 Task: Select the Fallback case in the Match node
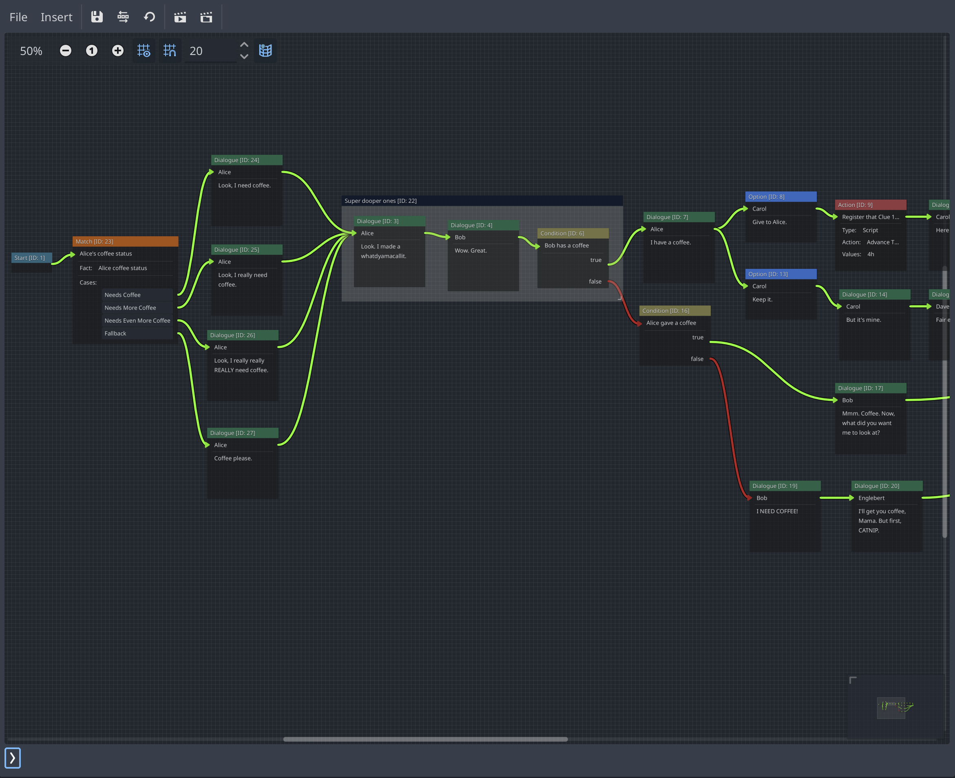[x=115, y=333]
